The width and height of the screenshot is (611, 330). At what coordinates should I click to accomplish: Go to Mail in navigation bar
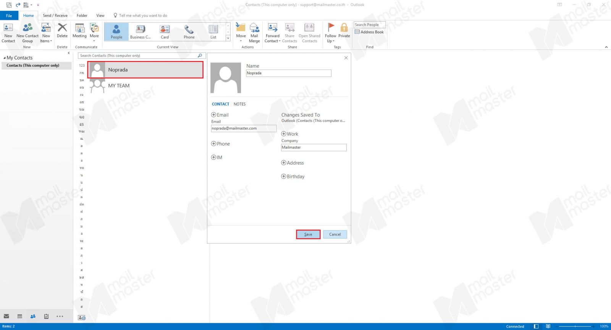[6, 316]
